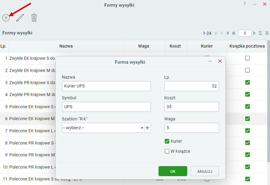Minimize the Forma wysyłki dialog
The height and width of the screenshot is (185, 270).
(x=210, y=61)
